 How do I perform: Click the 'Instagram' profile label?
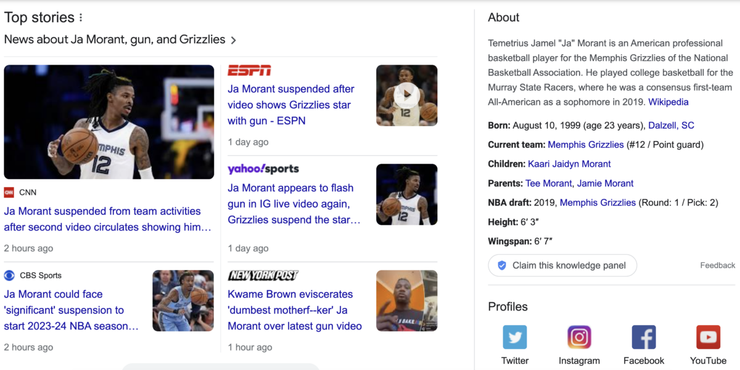click(579, 361)
